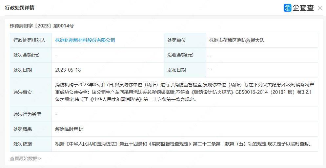
Task: Expand 查看原始数据 section
Action: (26, 159)
